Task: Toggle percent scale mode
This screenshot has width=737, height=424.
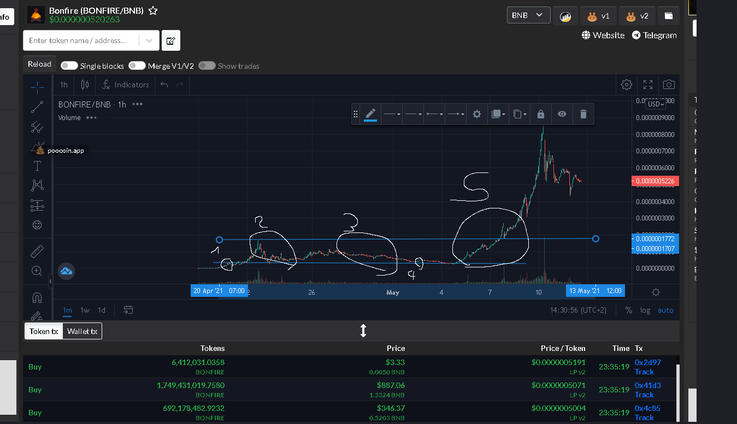Action: pyautogui.click(x=629, y=310)
